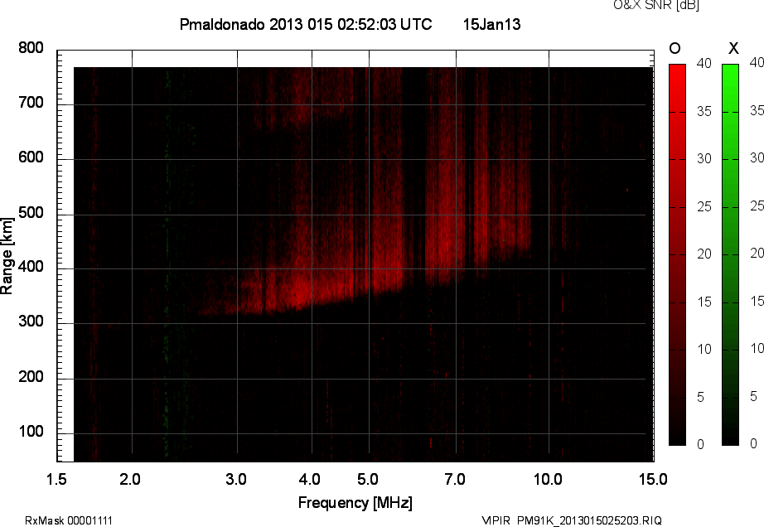This screenshot has height=527, width=764.
Task: Click the 300 range tick label
Action: click(x=31, y=322)
